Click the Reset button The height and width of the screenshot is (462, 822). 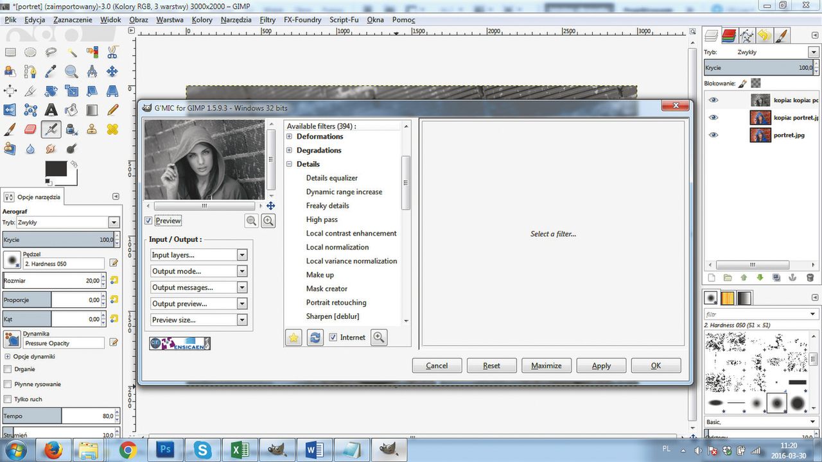tap(492, 365)
